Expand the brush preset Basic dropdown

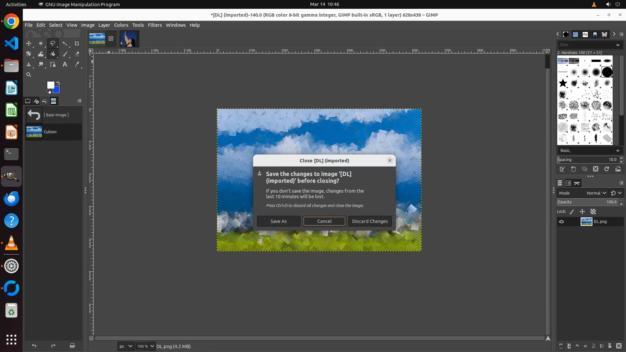pyautogui.click(x=589, y=151)
